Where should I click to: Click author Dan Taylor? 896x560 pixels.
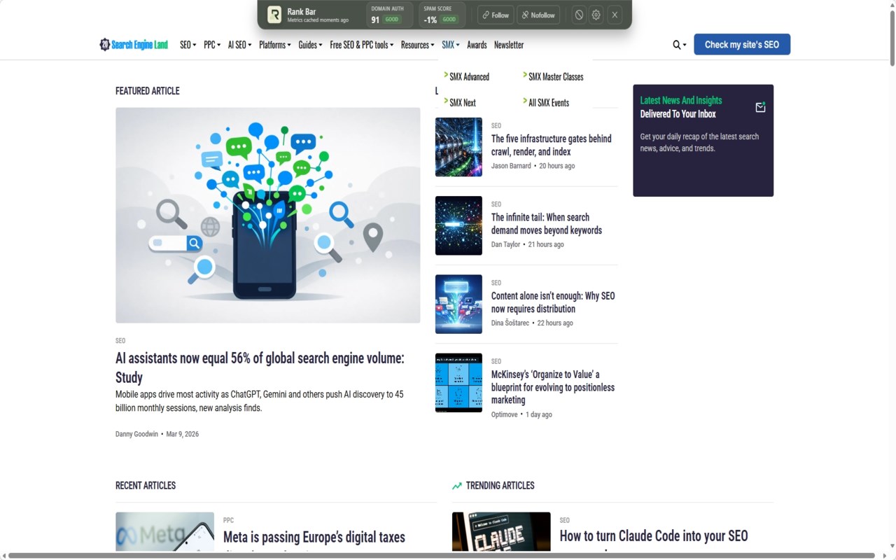[505, 244]
